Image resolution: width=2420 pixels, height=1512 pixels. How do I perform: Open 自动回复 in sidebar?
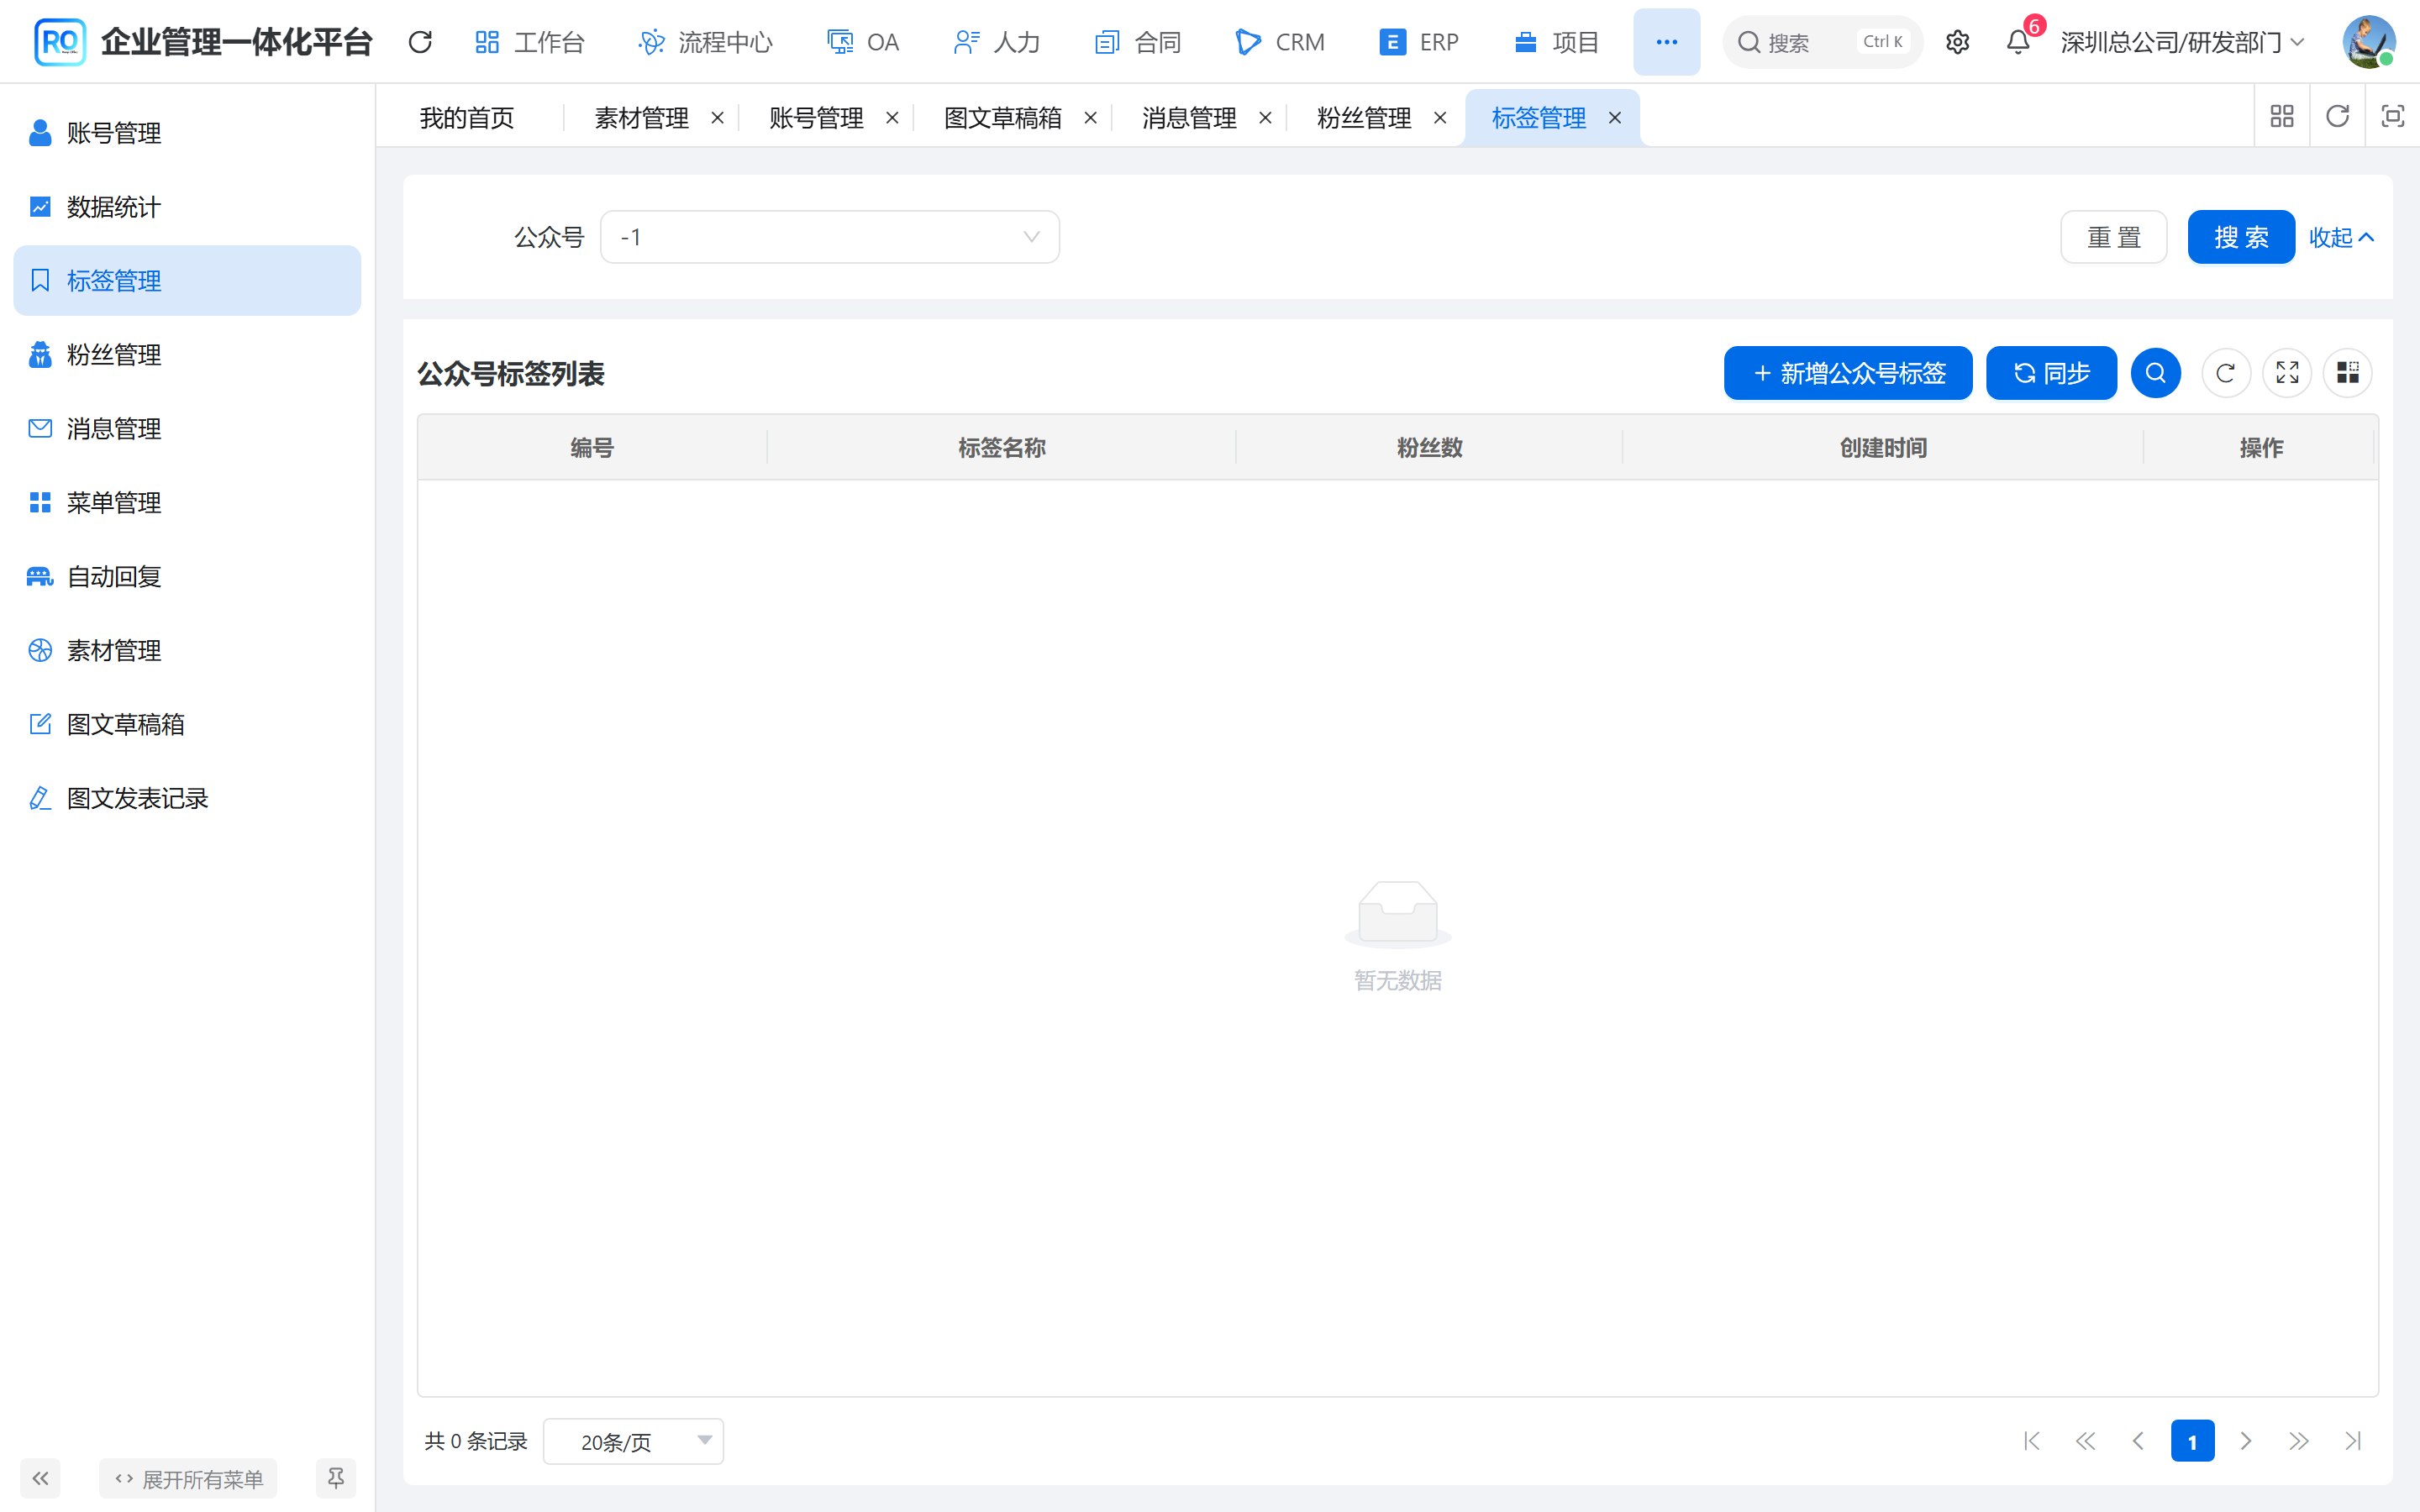[x=187, y=577]
